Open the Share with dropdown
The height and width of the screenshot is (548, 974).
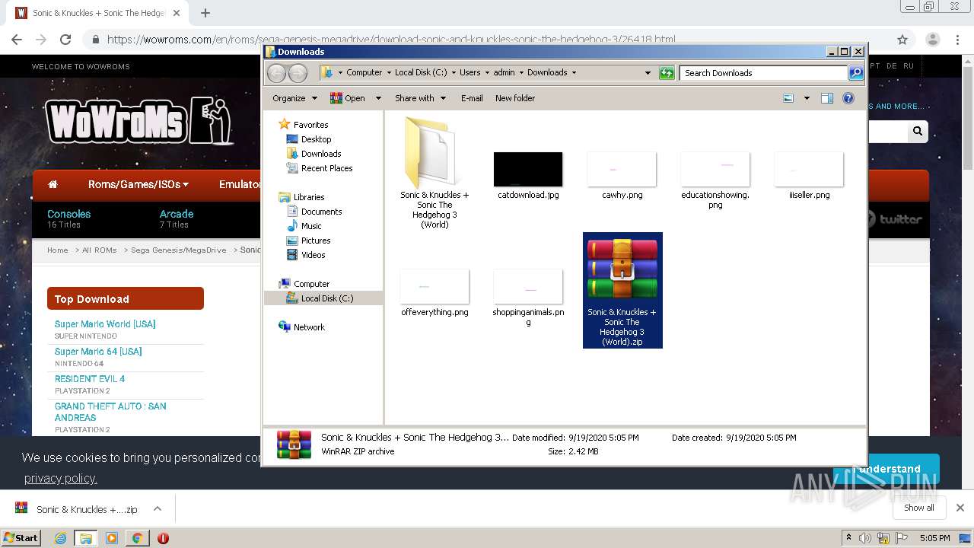[x=420, y=98]
